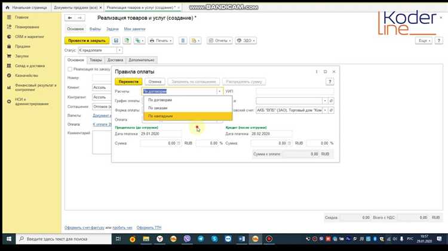Viewport: 448px width, 251px height.
Task: Click the save document diskette icon
Action: (x=117, y=41)
